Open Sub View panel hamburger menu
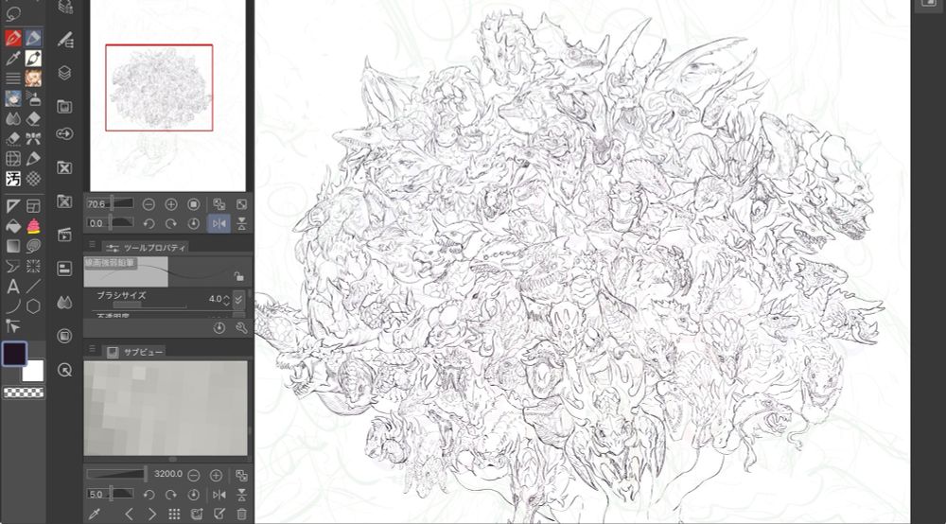The image size is (946, 524). 92,348
